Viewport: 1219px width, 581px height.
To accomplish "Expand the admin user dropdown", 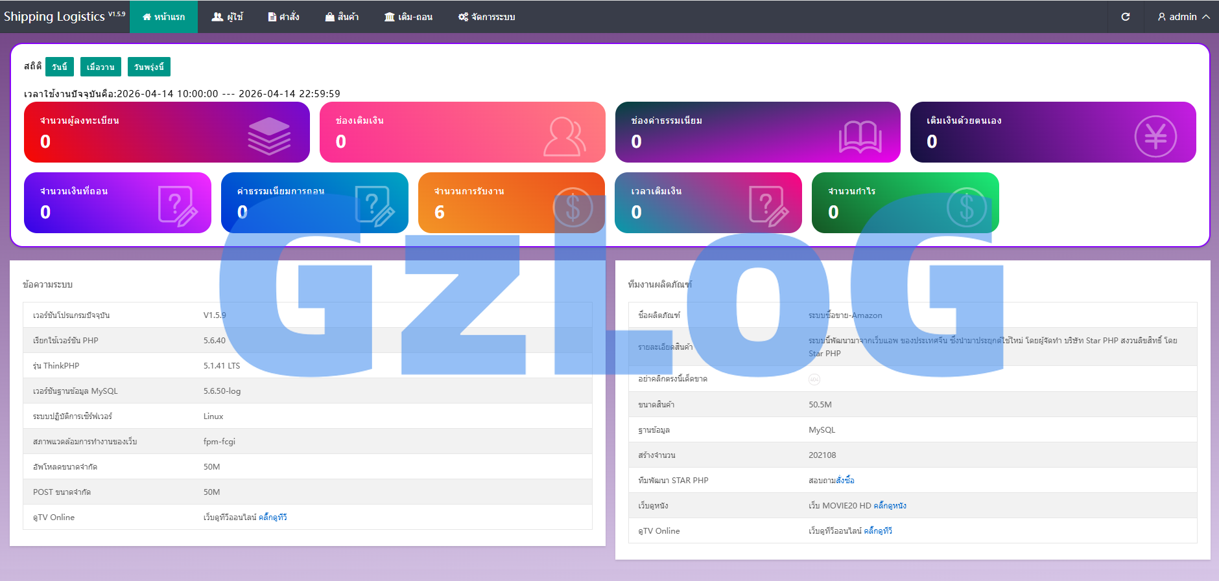I will coord(1183,17).
